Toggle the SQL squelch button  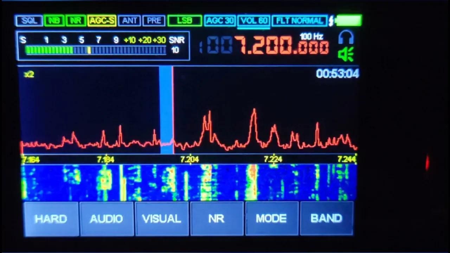29,21
